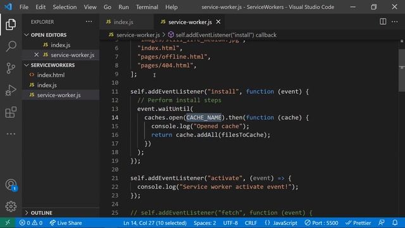Screen dimensions: 405x228
Task: Click the install callback breadcrumb
Action: tap(226, 35)
